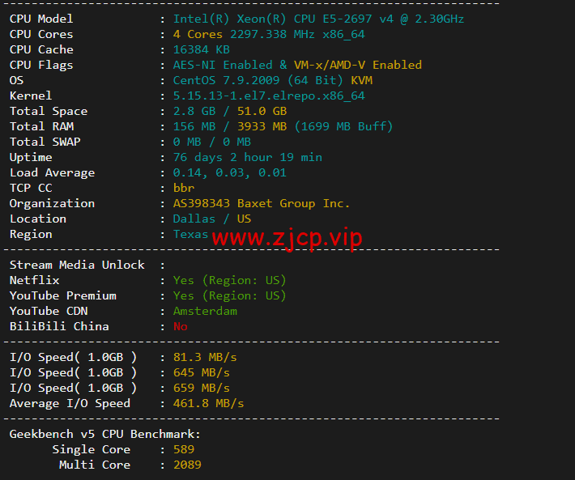Select the Average I/O Speed 461.8 MB/s
The image size is (575, 480).
[x=208, y=403]
